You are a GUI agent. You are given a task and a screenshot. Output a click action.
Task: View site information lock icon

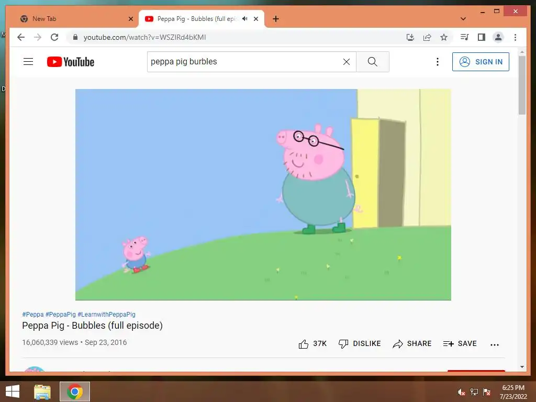coord(75,37)
